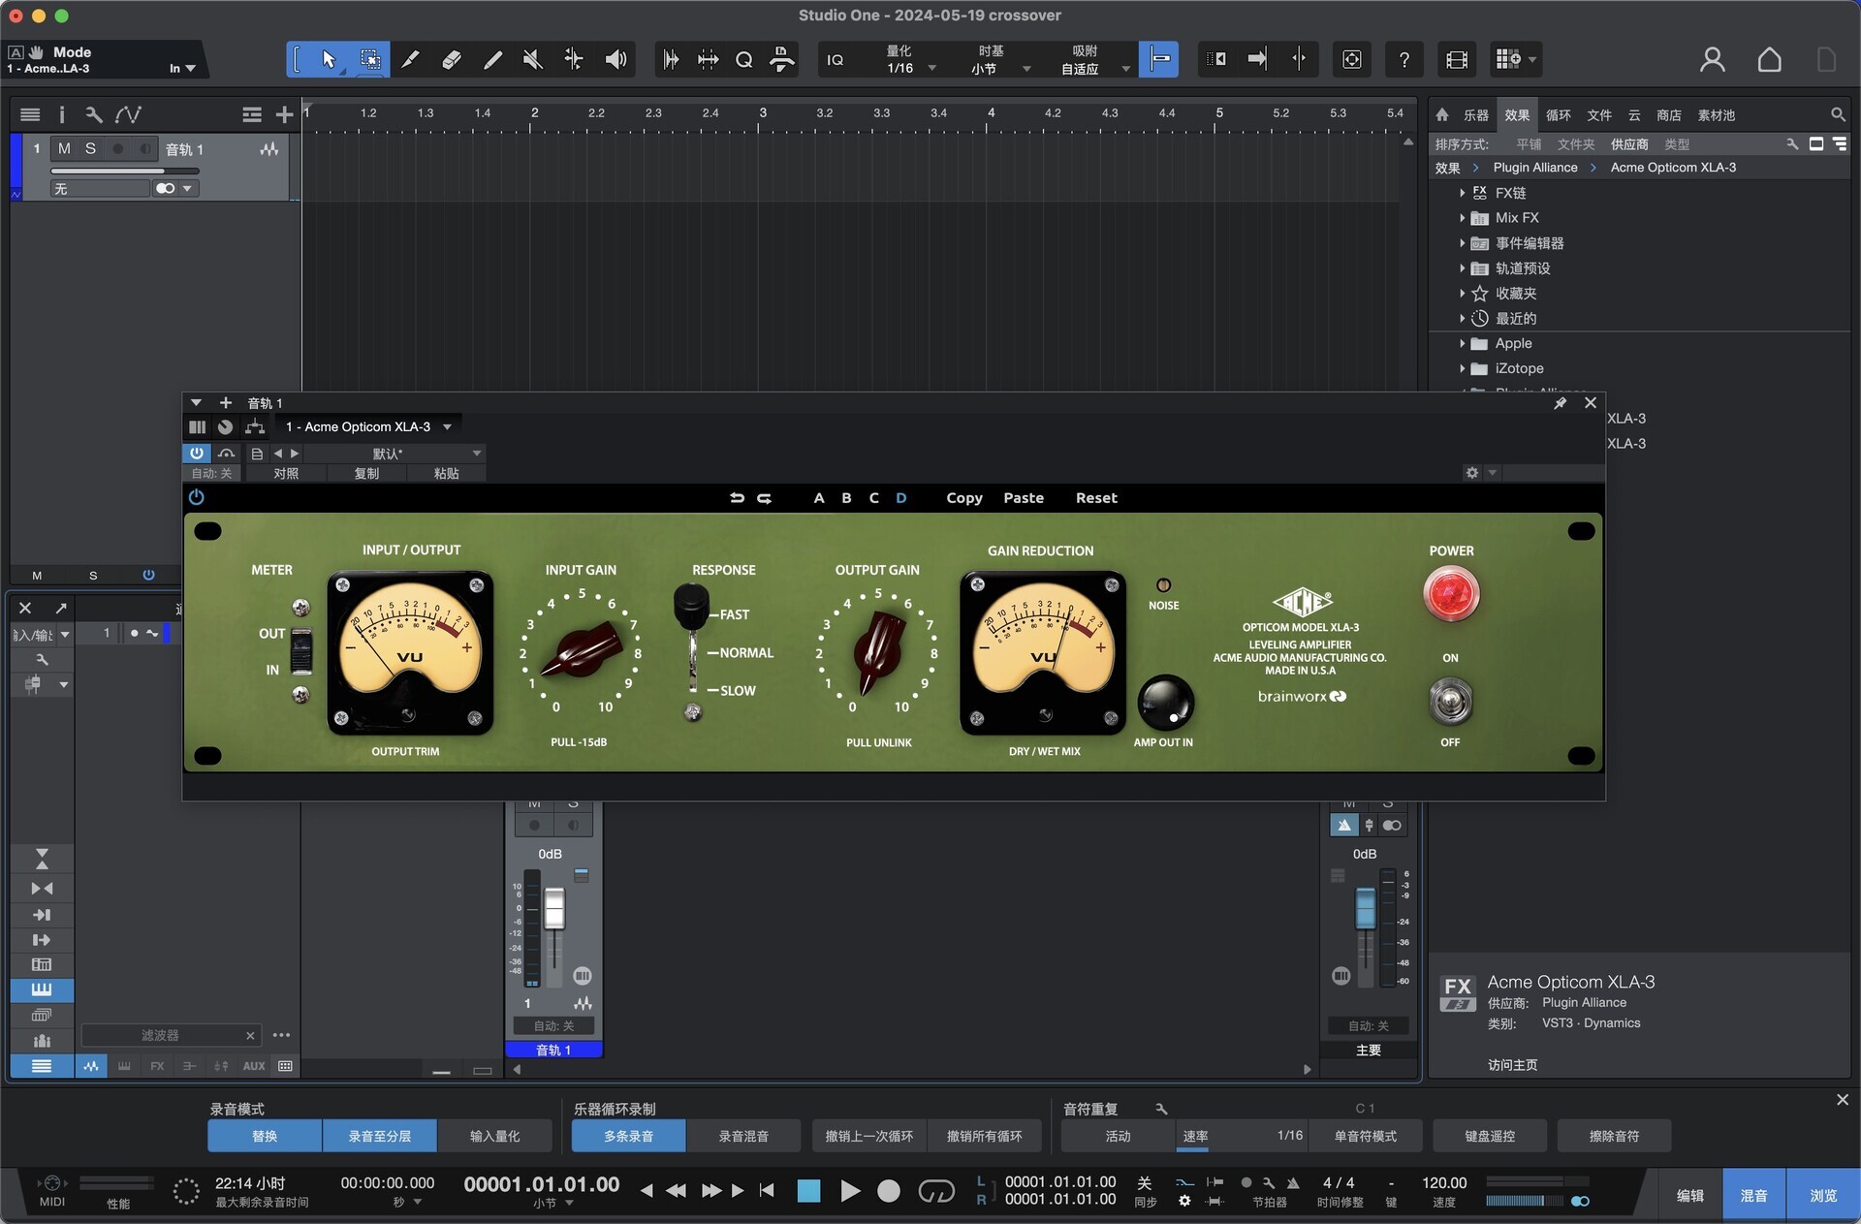
Task: Flip the ON/OFF power toggle switch
Action: pyautogui.click(x=1450, y=702)
